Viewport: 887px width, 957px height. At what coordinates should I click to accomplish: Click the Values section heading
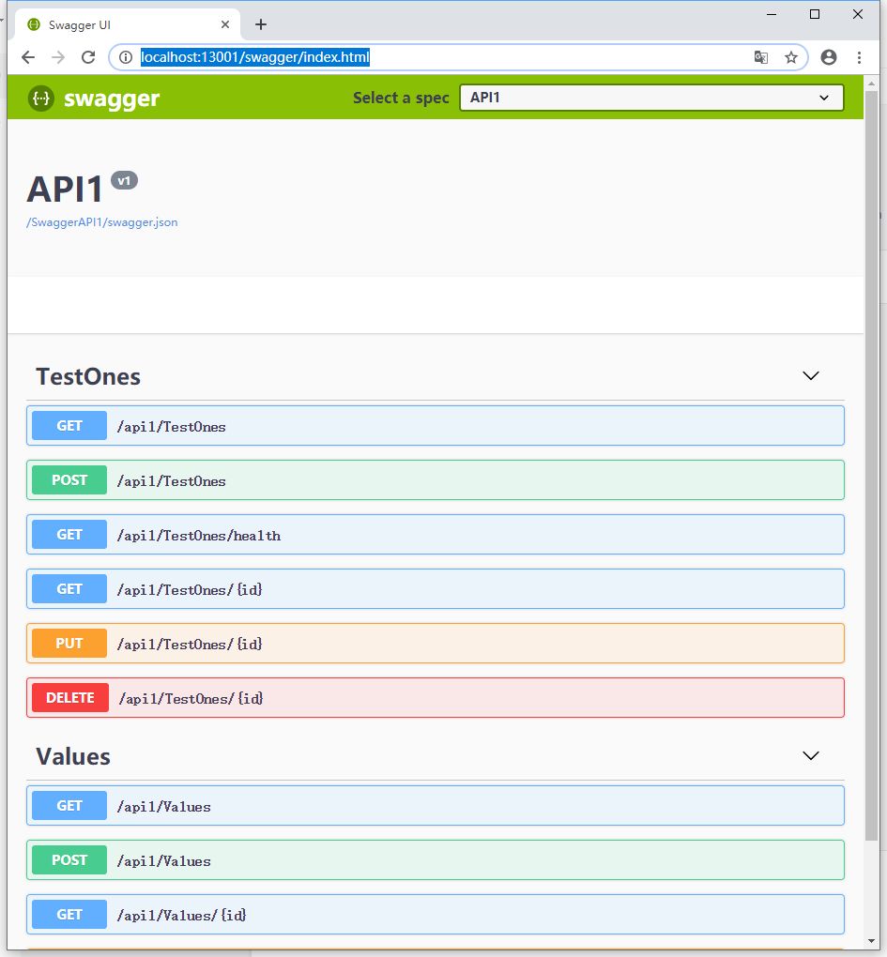click(73, 756)
